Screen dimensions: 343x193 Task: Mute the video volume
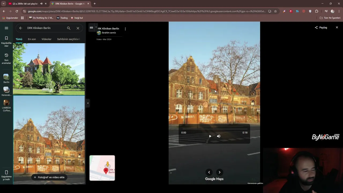[219, 136]
